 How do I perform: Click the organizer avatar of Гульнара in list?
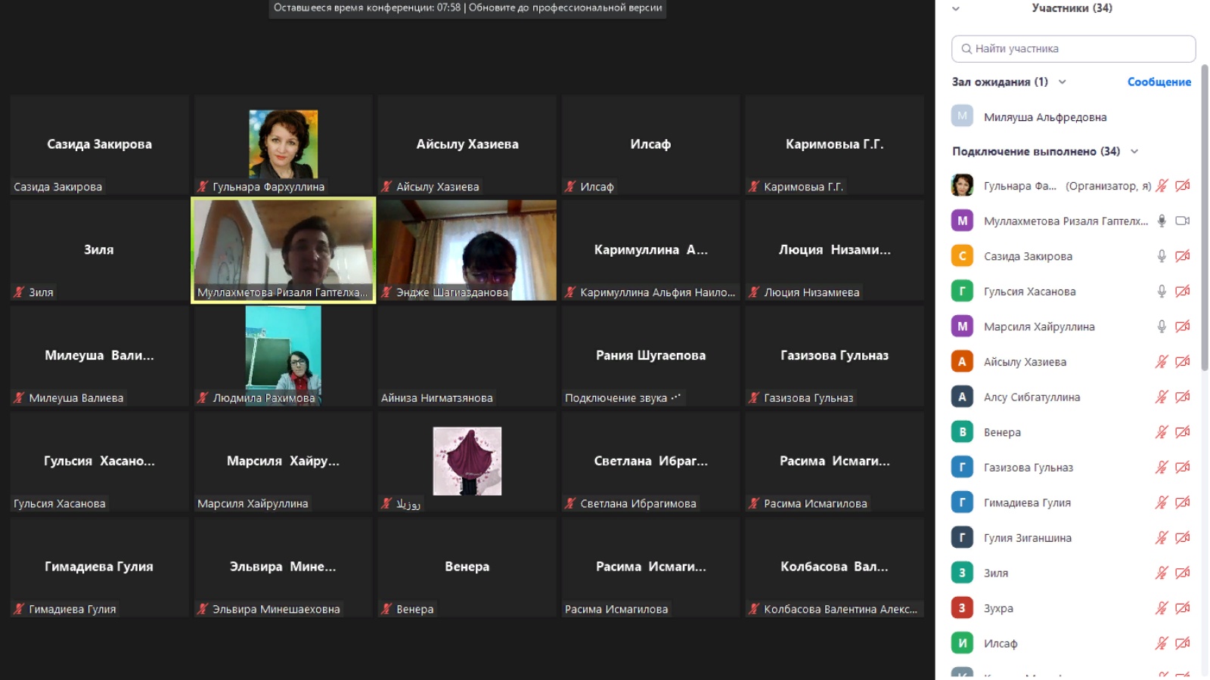point(962,185)
